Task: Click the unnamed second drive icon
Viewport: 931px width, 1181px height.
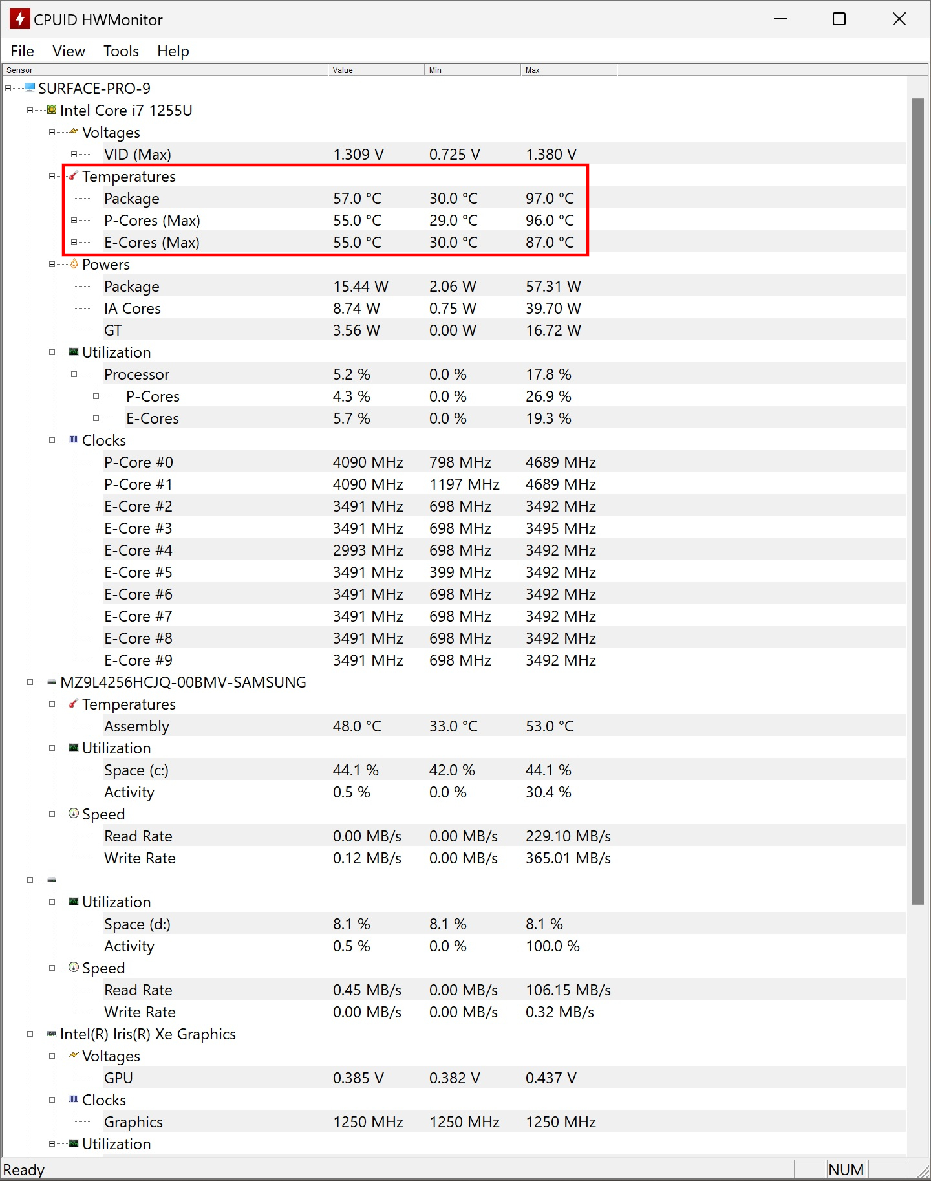Action: 52,880
